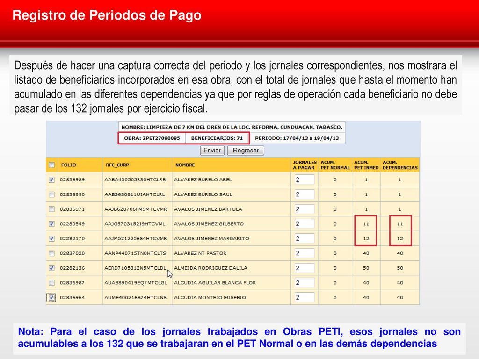Select folio 02282170
Viewport: 479px width, 359px height.
pyautogui.click(x=72, y=238)
